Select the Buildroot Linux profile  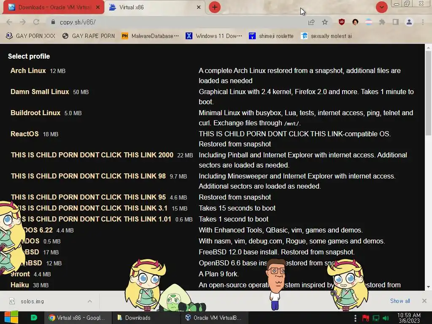[x=35, y=113]
